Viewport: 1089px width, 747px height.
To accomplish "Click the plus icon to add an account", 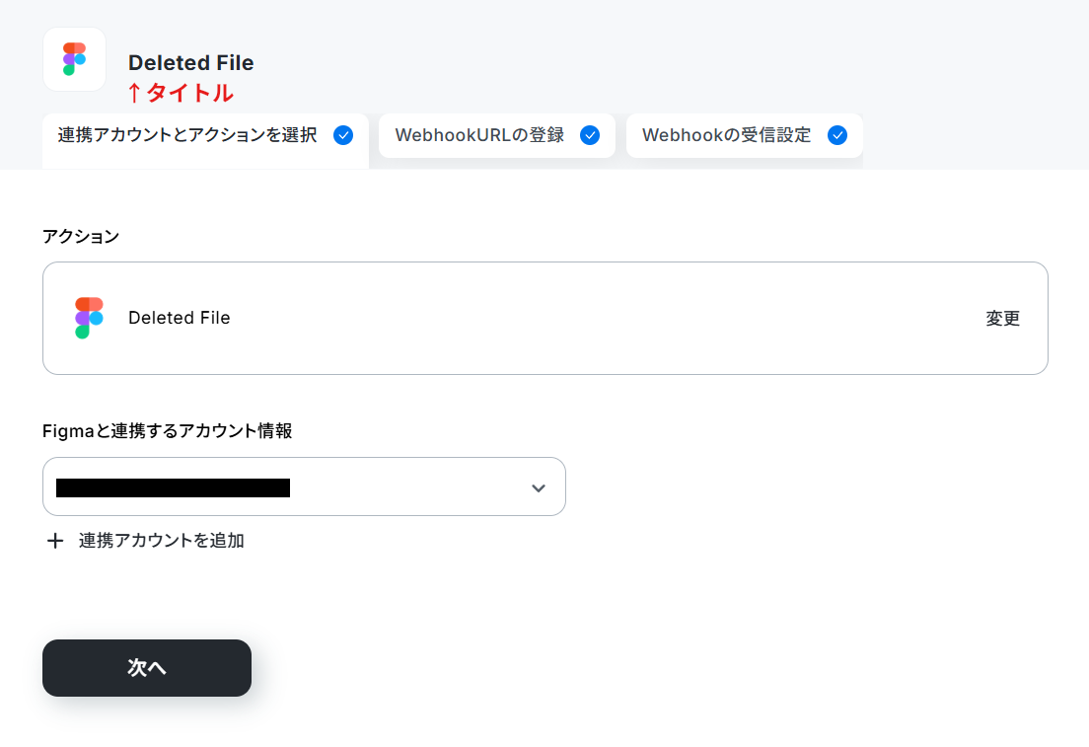I will [x=55, y=541].
